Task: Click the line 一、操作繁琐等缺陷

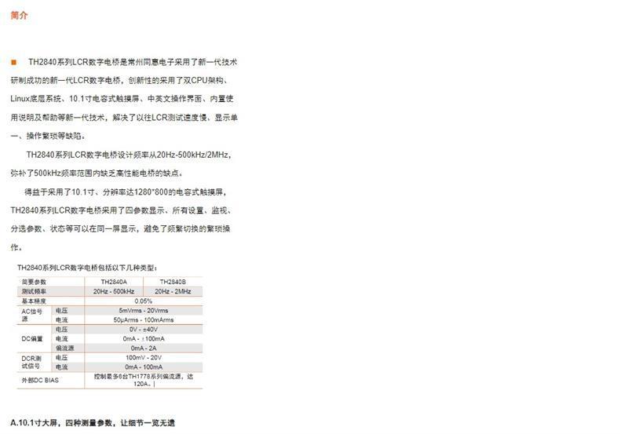Action: pos(48,136)
